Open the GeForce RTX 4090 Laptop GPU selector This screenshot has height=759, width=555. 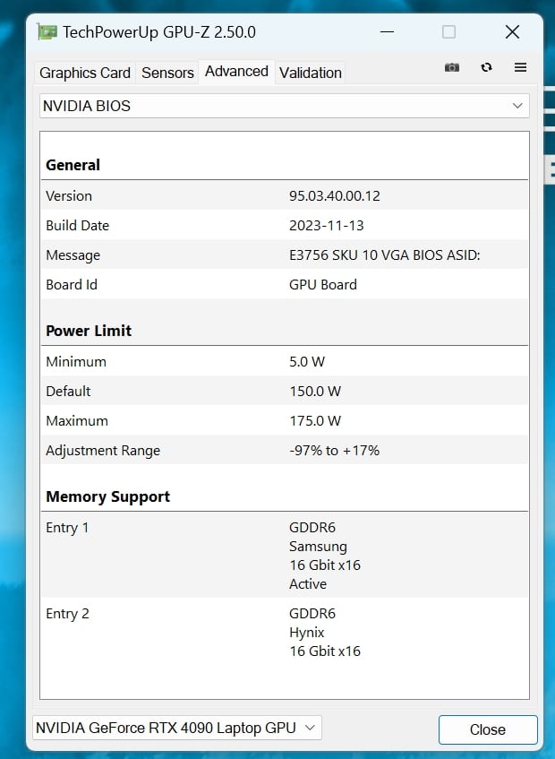pyautogui.click(x=176, y=728)
